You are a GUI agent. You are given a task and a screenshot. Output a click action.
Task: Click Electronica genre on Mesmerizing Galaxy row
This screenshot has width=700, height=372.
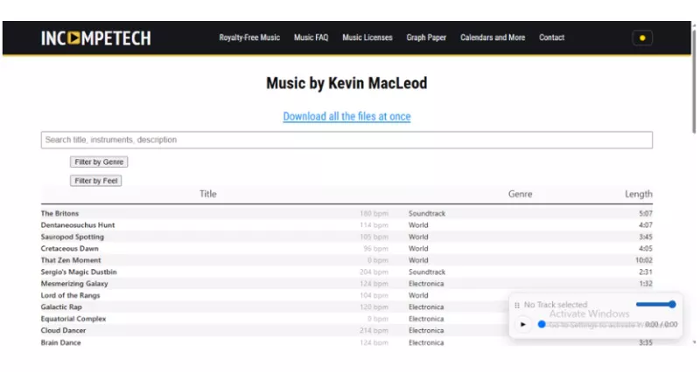[x=426, y=283]
